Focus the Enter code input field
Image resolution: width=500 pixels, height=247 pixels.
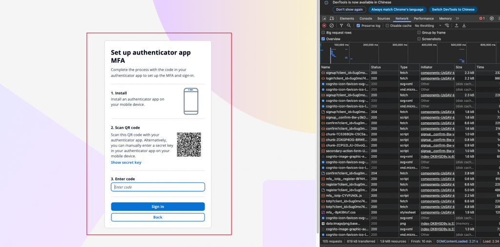click(158, 187)
